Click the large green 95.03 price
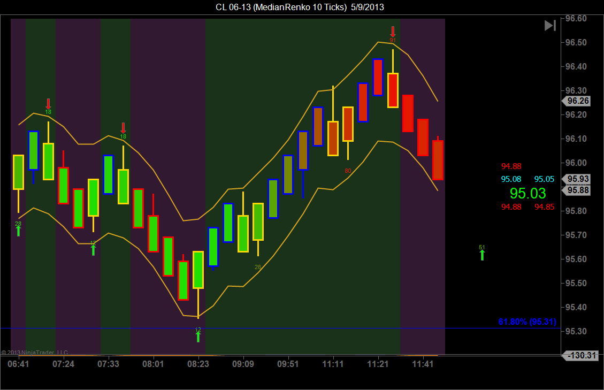This screenshot has height=390, width=604. [x=527, y=193]
